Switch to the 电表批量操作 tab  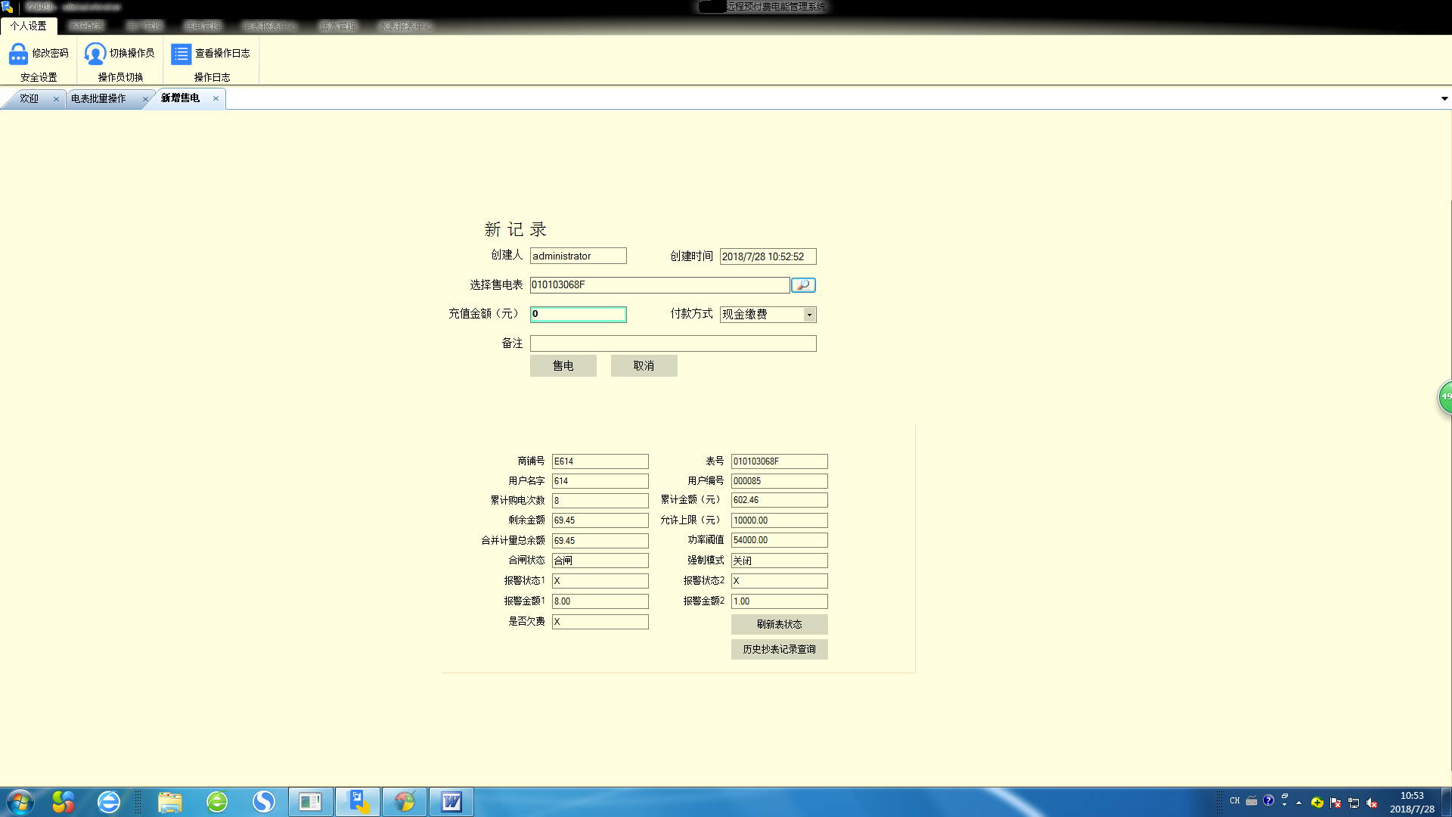click(x=99, y=99)
